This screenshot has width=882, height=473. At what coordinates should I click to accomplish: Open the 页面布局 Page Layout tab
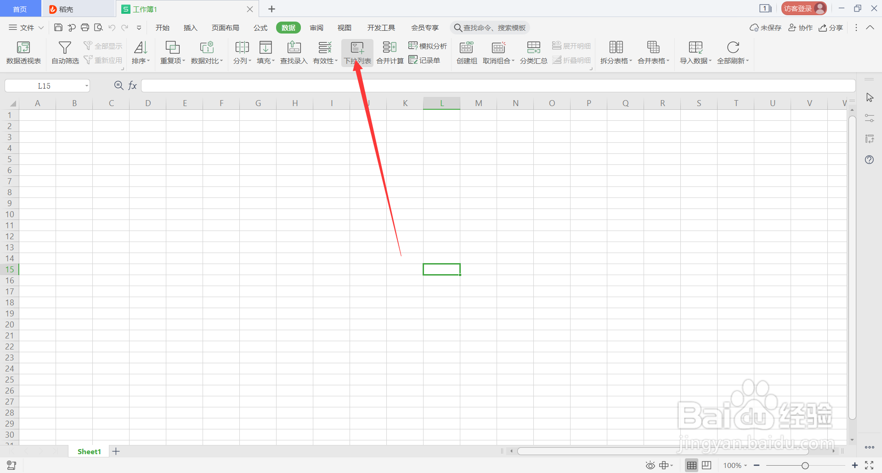225,28
